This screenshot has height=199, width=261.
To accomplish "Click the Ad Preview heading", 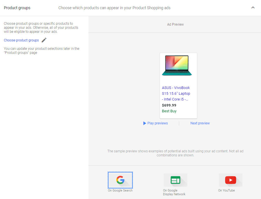I will click(x=175, y=24).
